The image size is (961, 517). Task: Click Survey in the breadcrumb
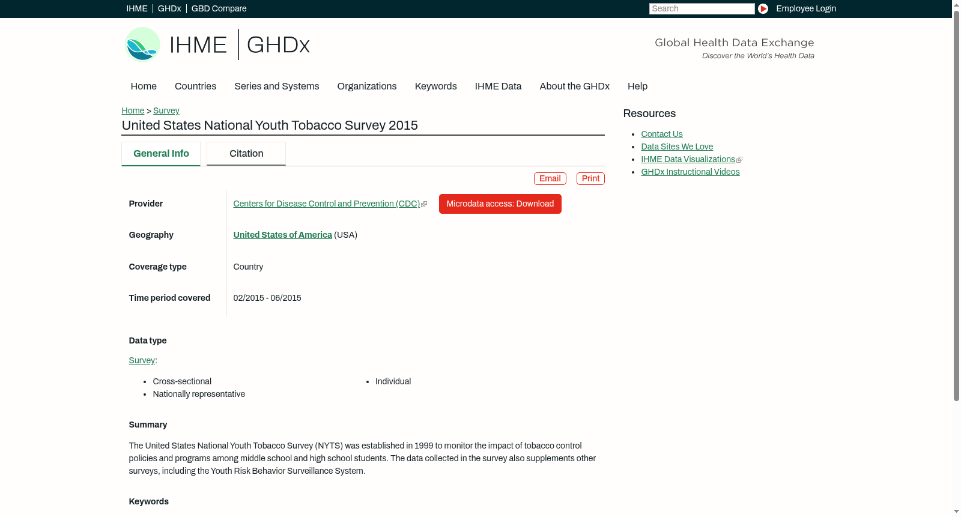coord(166,110)
